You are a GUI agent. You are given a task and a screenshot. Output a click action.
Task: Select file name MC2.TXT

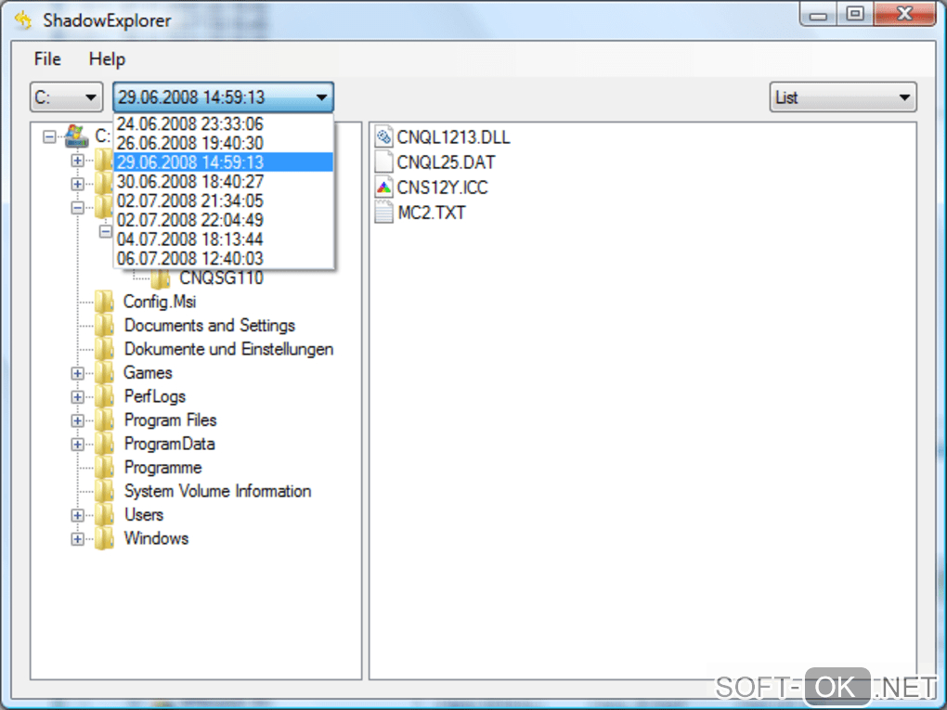tap(431, 213)
